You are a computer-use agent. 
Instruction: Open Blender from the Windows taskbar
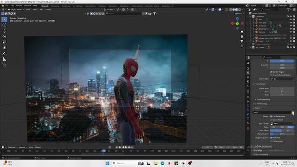[183, 163]
